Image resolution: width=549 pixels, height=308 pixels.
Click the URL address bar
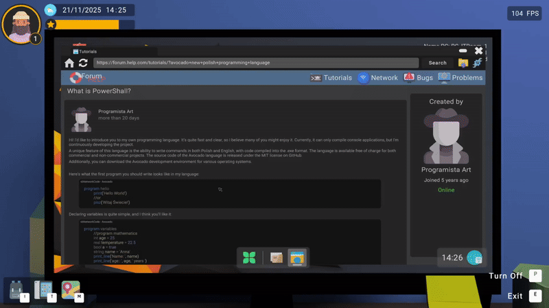point(256,63)
